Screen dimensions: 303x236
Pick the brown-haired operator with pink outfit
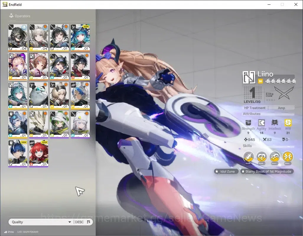[38, 66]
